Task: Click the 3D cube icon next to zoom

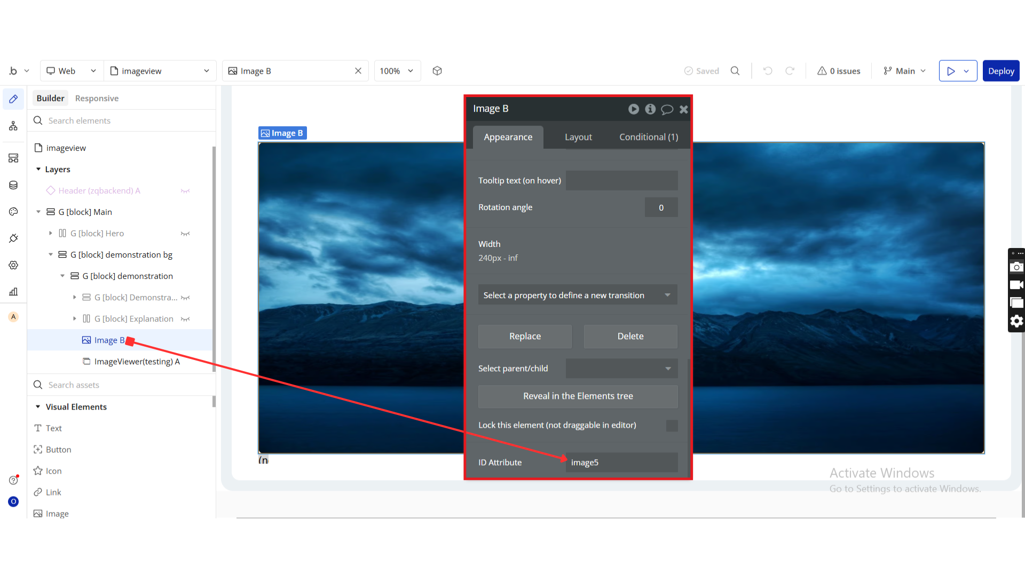Action: [x=437, y=71]
